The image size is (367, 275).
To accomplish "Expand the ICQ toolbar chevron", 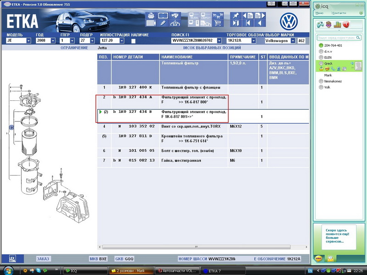I will (339, 30).
